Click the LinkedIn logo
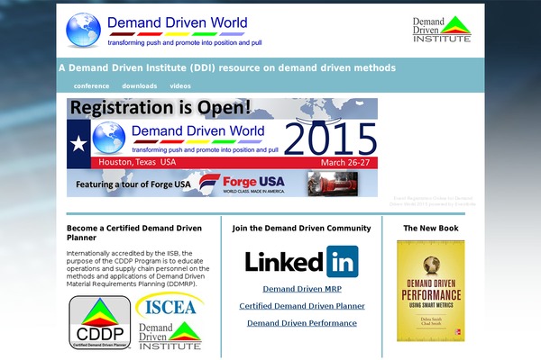Viewport: 541px width, 360px height. (301, 262)
